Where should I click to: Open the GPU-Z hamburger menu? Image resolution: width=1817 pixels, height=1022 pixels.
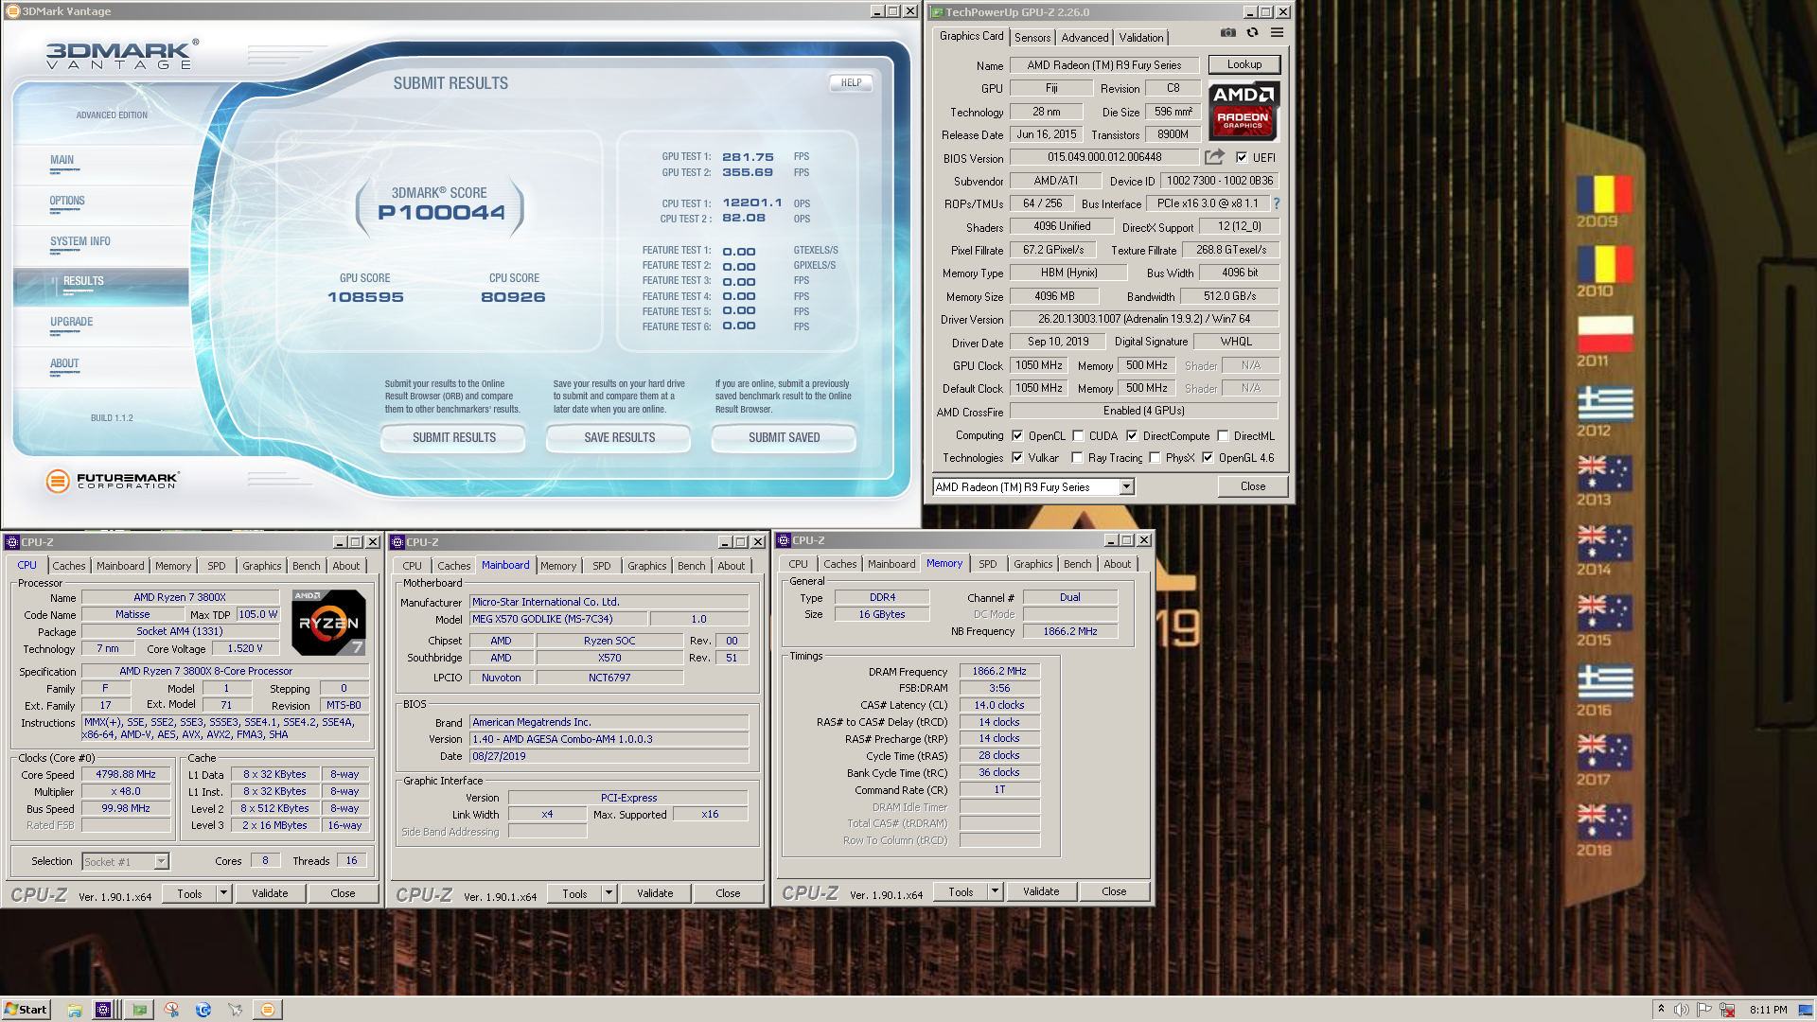[x=1277, y=33]
